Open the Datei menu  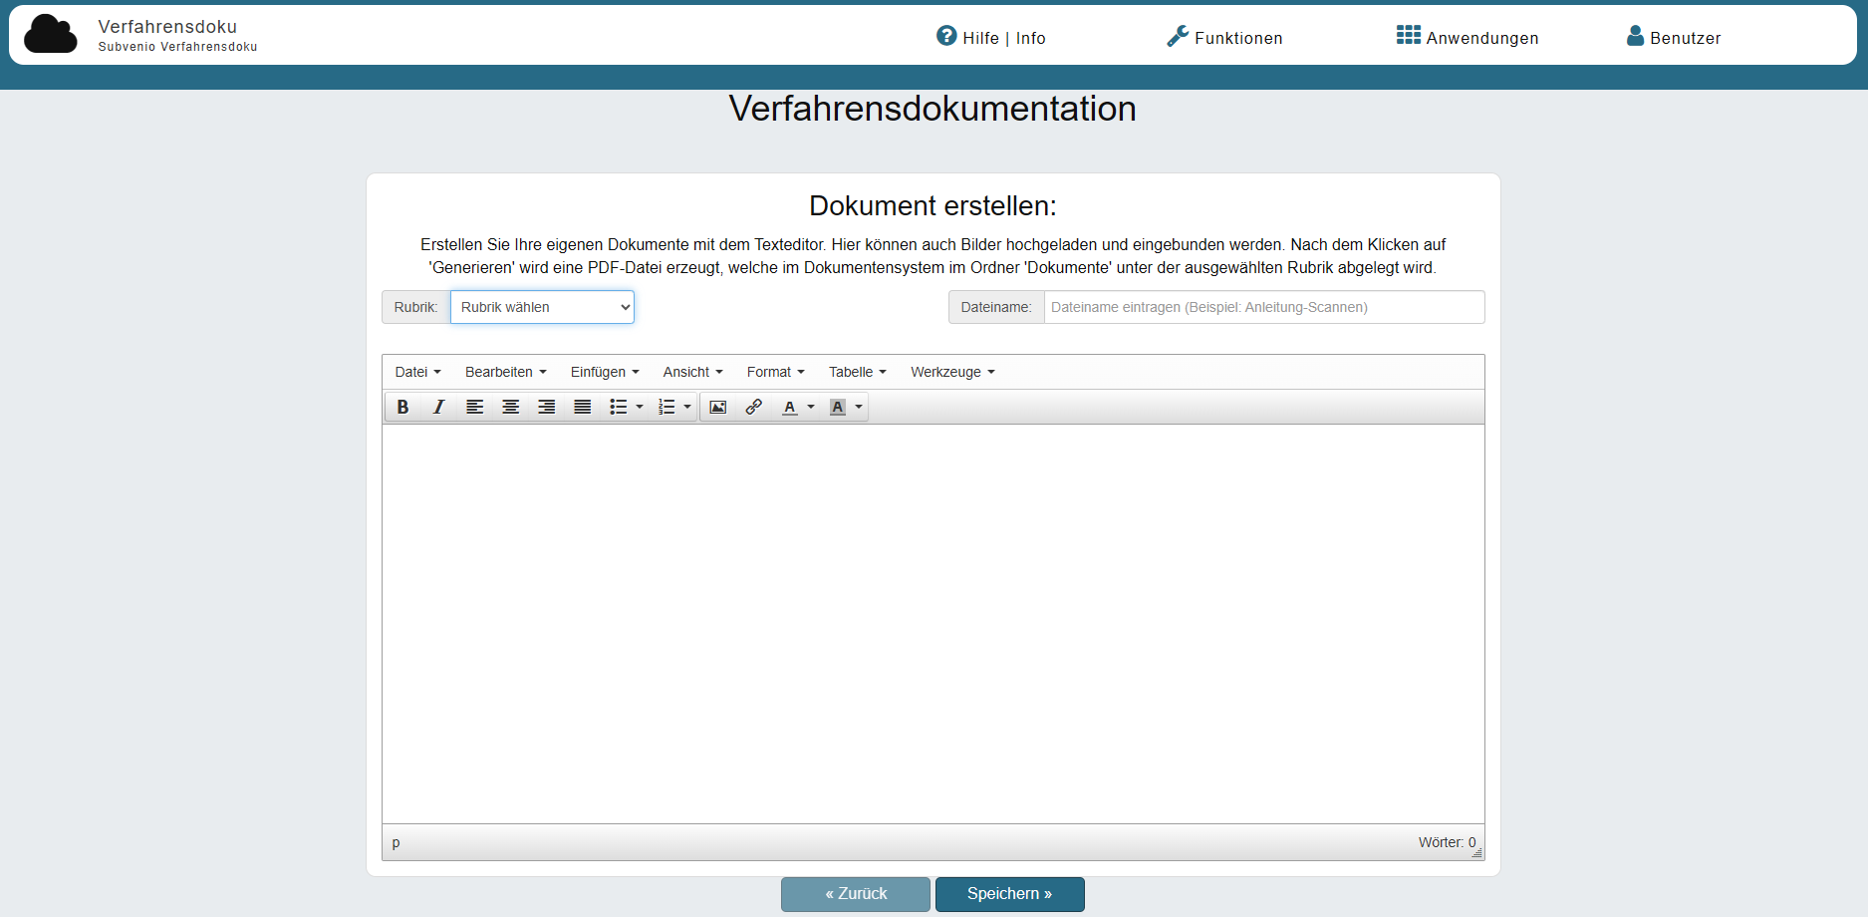click(417, 372)
